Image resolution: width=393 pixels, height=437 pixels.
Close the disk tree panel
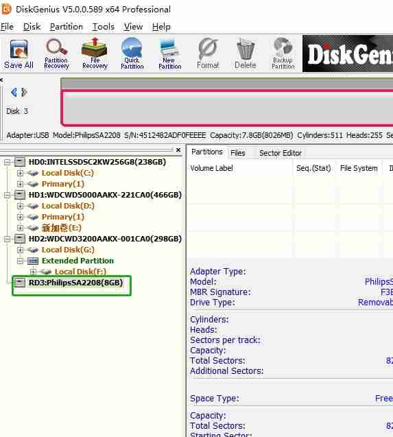pos(178,150)
